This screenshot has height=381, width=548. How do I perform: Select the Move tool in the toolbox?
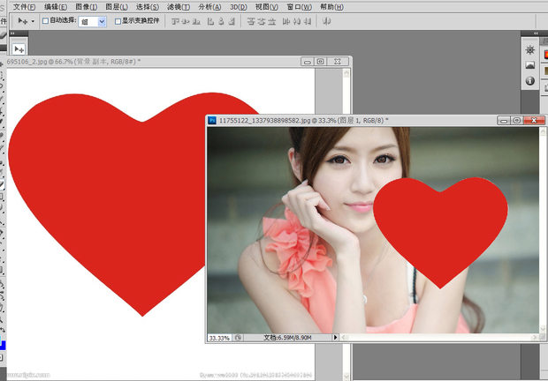(19, 49)
